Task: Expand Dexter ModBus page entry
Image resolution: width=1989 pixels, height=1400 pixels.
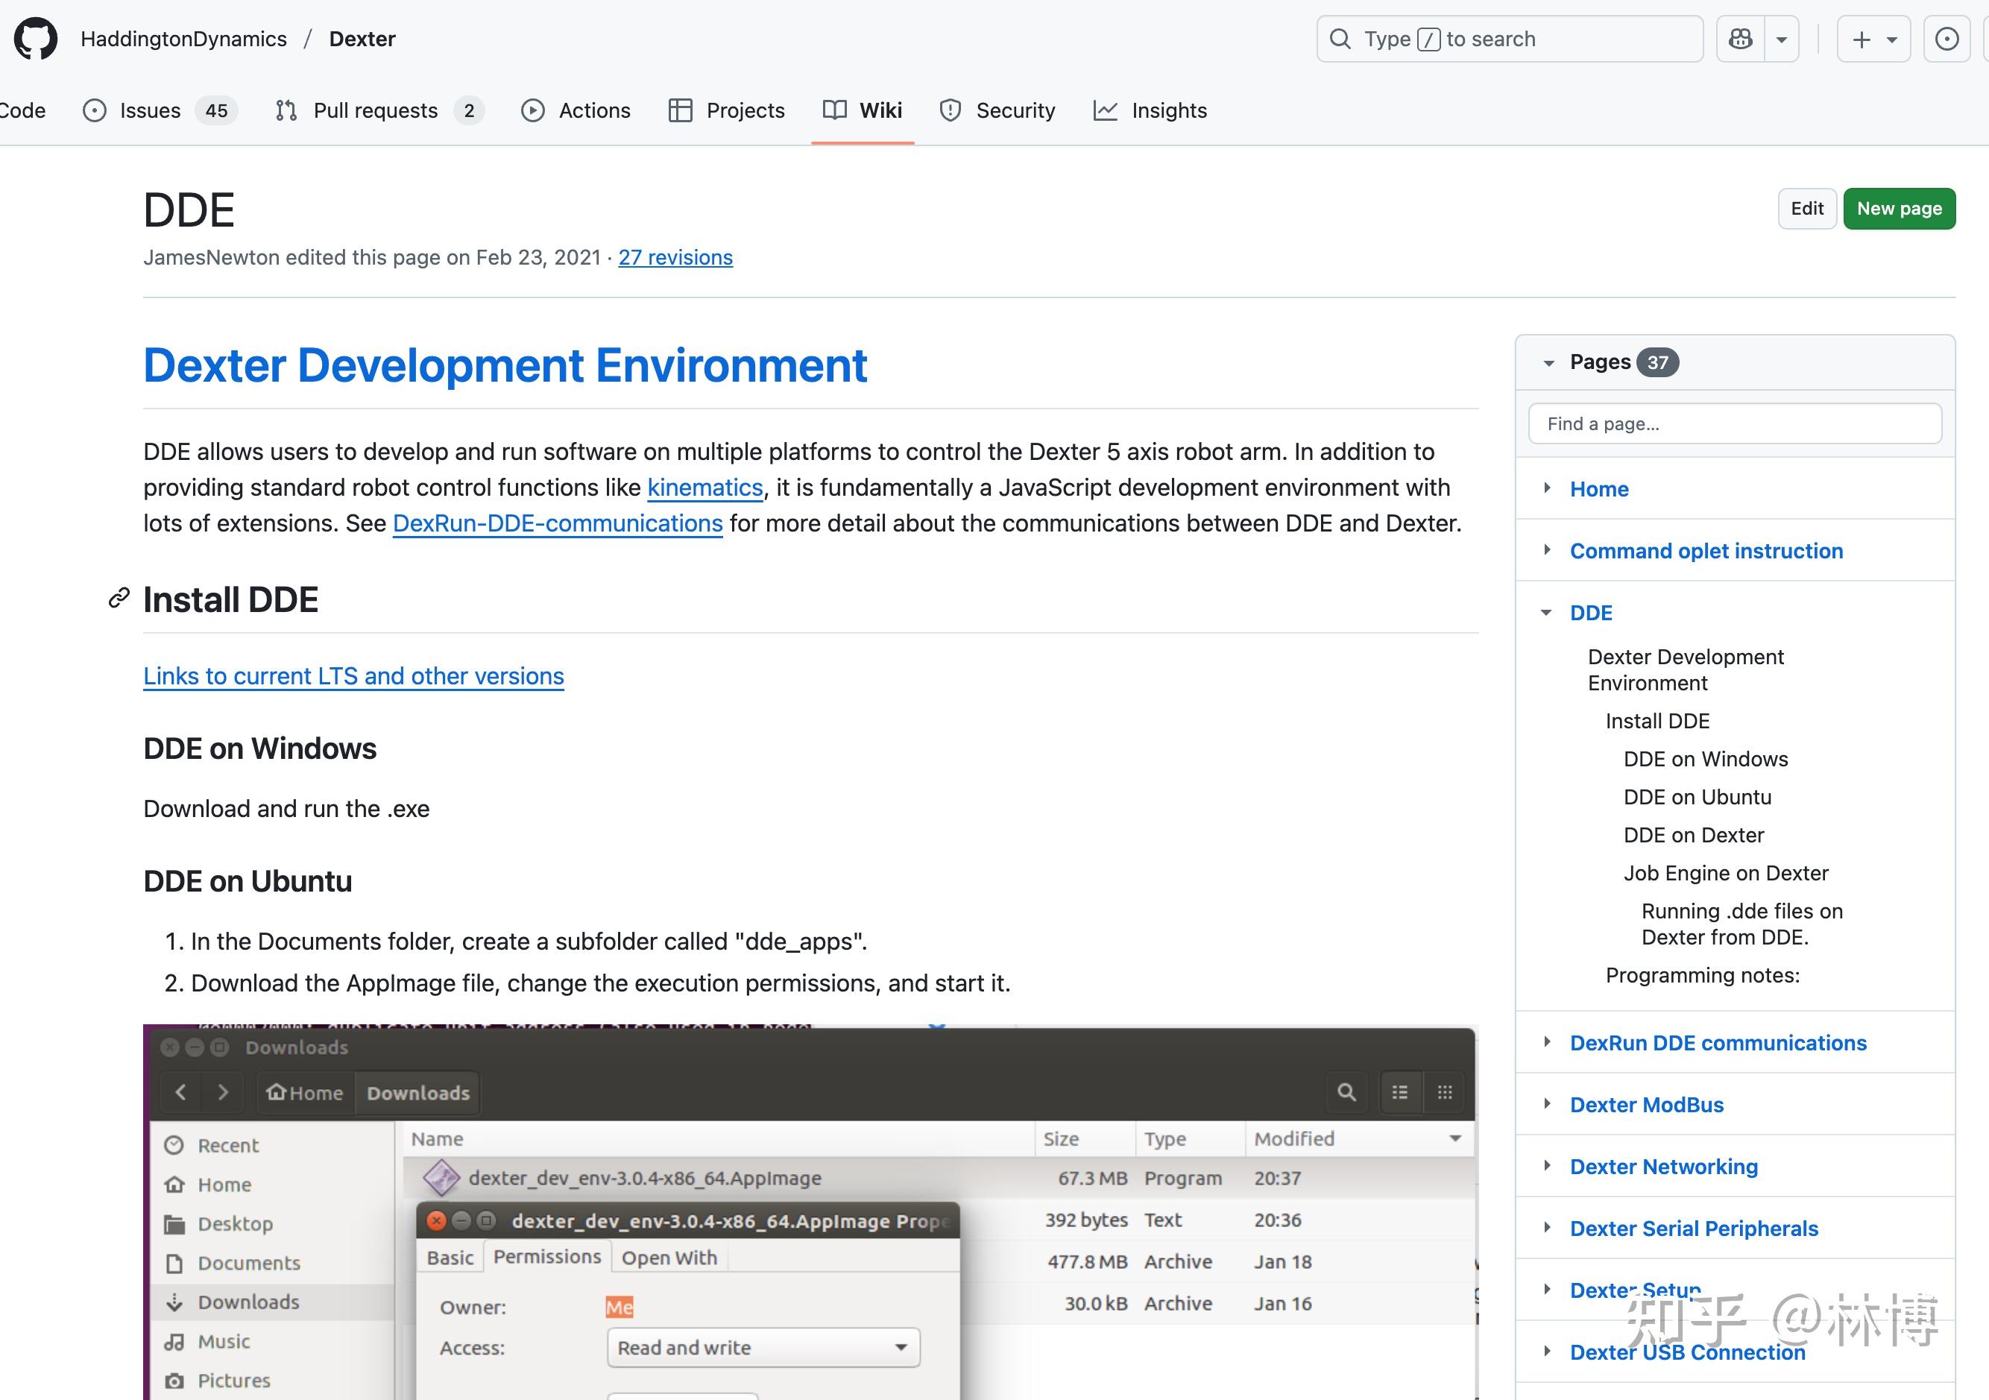Action: [x=1547, y=1104]
